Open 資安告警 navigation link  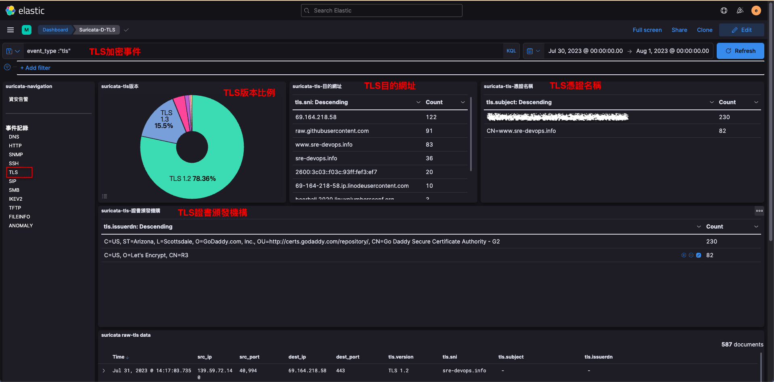(19, 99)
